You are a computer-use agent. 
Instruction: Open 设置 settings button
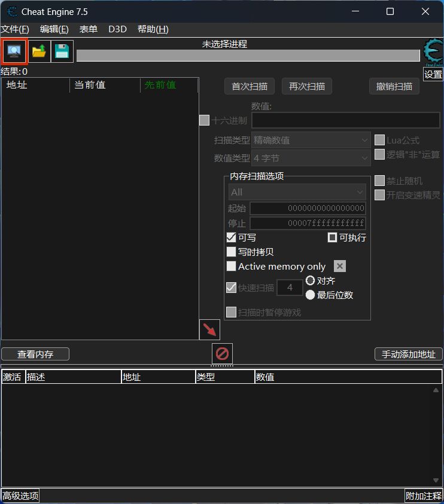click(x=433, y=74)
